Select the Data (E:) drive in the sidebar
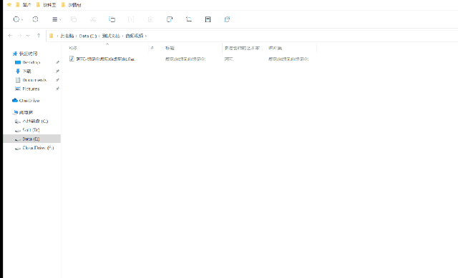The width and height of the screenshot is (458, 278). coord(31,139)
